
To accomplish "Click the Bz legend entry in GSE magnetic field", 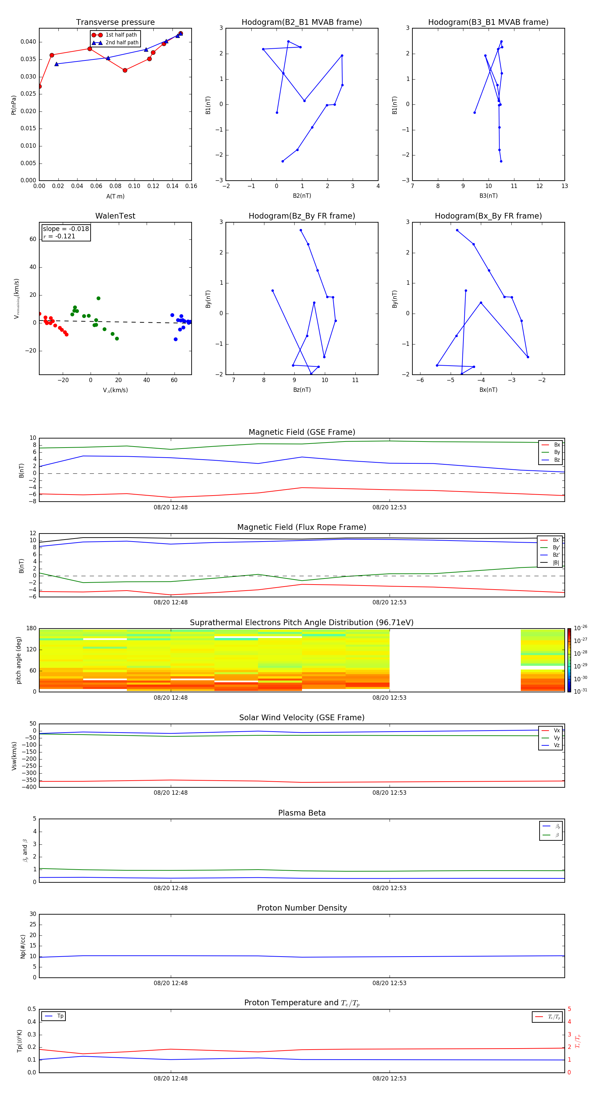I will click(551, 460).
